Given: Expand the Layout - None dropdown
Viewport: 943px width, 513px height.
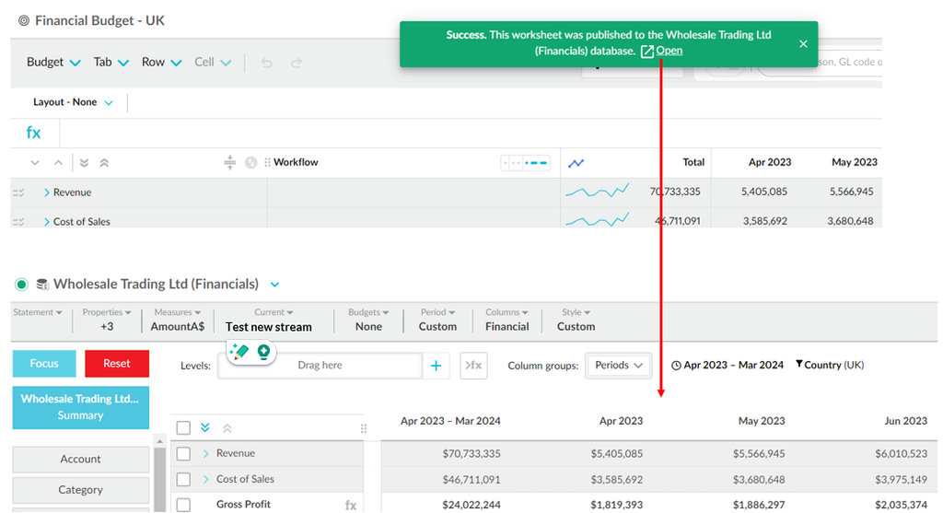Looking at the screenshot, I should tap(73, 102).
